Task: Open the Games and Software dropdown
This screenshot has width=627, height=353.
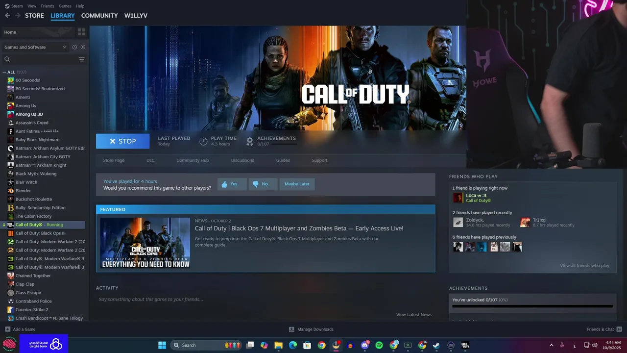Action: (35, 47)
